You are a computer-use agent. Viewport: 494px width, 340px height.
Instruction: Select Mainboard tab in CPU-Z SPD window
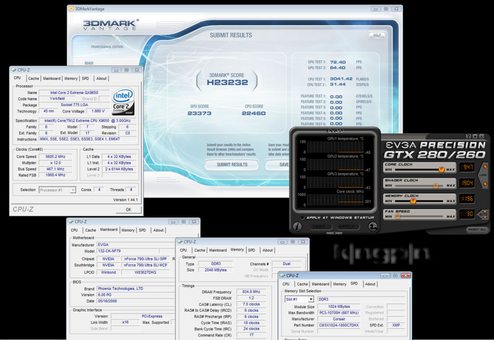[x=320, y=284]
